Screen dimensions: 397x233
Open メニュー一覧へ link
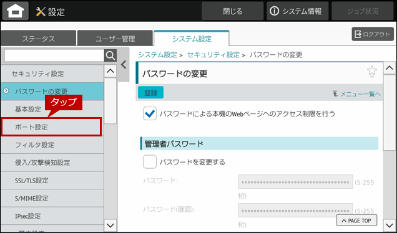coord(356,94)
